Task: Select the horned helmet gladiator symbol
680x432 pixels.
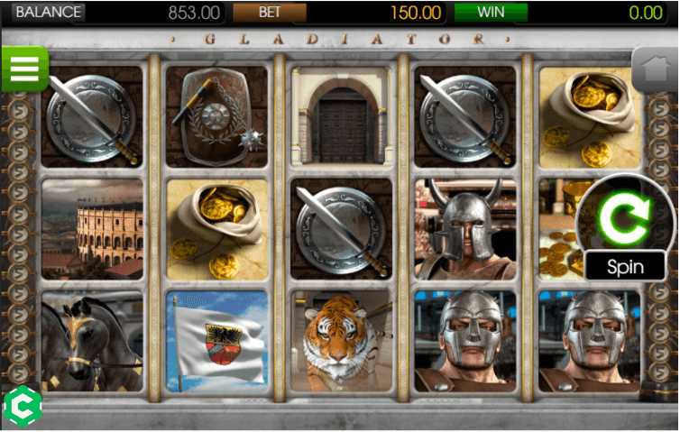Action: point(465,229)
